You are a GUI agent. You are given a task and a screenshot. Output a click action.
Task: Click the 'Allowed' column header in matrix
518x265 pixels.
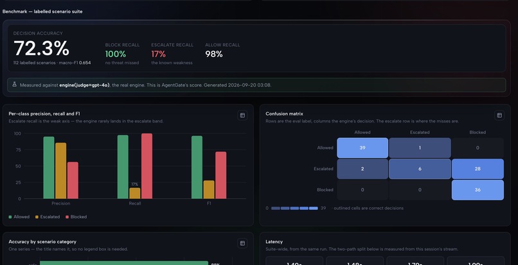(x=362, y=132)
